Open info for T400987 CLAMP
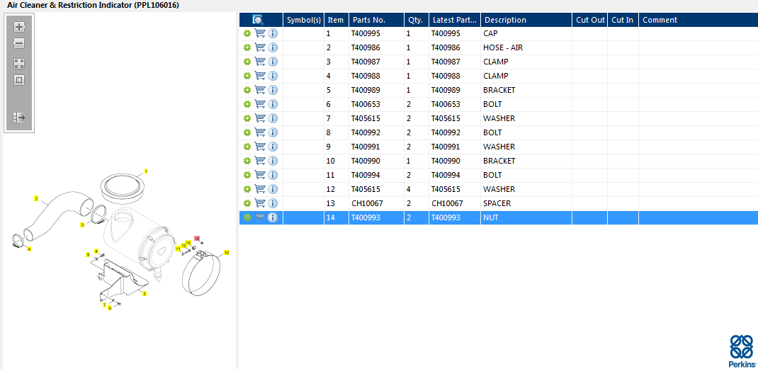Image resolution: width=758 pixels, height=369 pixels. 273,62
